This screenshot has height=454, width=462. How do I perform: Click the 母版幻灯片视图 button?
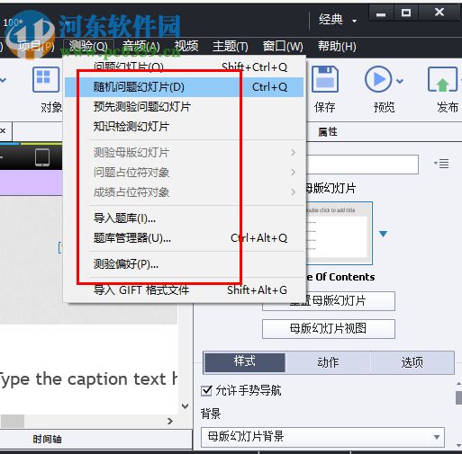(x=329, y=329)
